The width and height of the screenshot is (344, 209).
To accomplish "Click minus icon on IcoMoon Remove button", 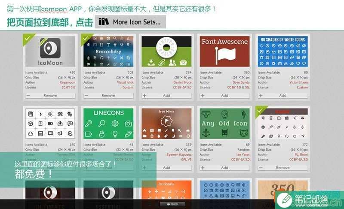I will [x=28, y=96].
